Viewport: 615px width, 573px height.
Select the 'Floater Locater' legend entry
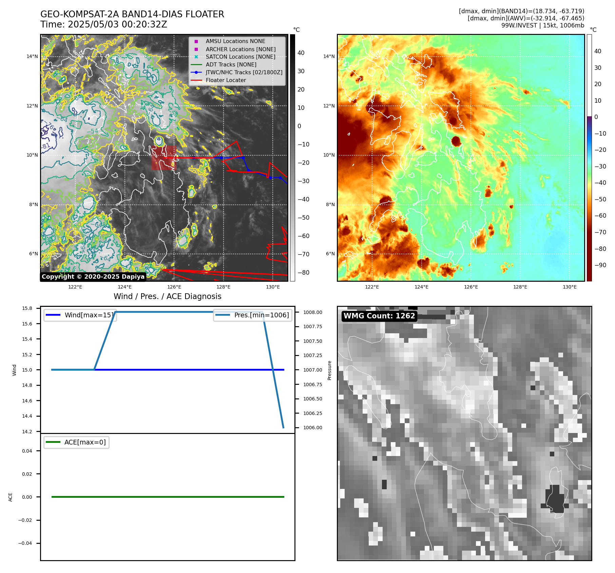(226, 80)
